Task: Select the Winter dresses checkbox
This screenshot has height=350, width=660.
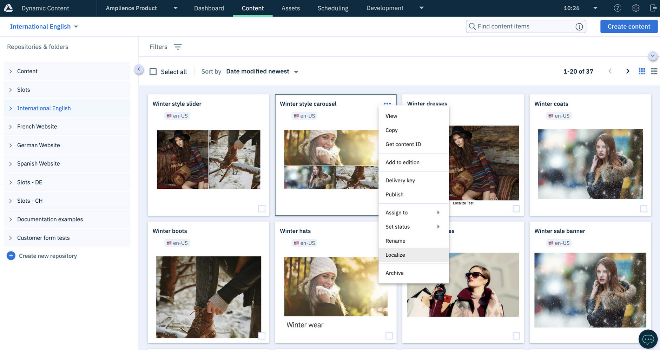Action: click(516, 209)
